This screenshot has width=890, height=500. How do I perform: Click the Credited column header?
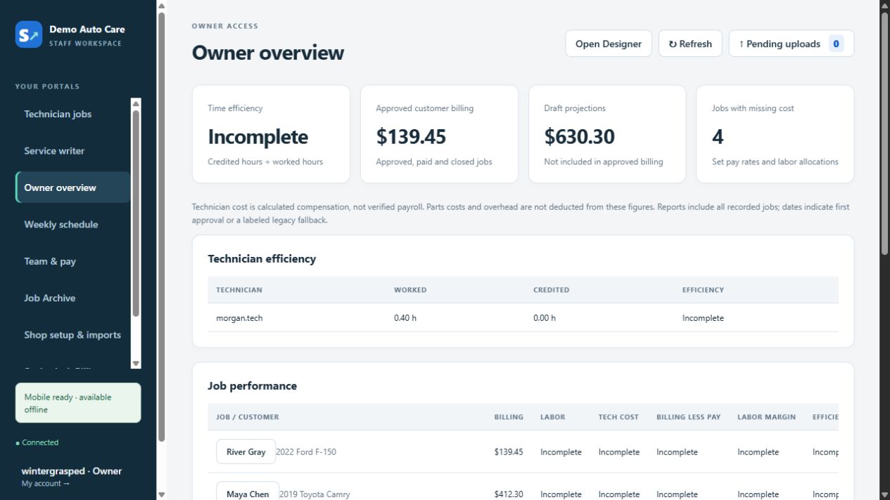point(551,290)
